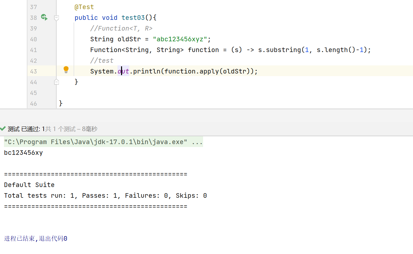Click the green checkmark test-passed icon
This screenshot has height=254, width=413.
3,129
